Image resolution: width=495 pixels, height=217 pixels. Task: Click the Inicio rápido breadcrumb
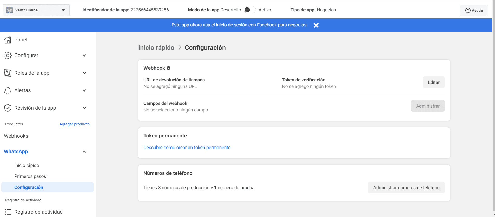[x=156, y=48]
